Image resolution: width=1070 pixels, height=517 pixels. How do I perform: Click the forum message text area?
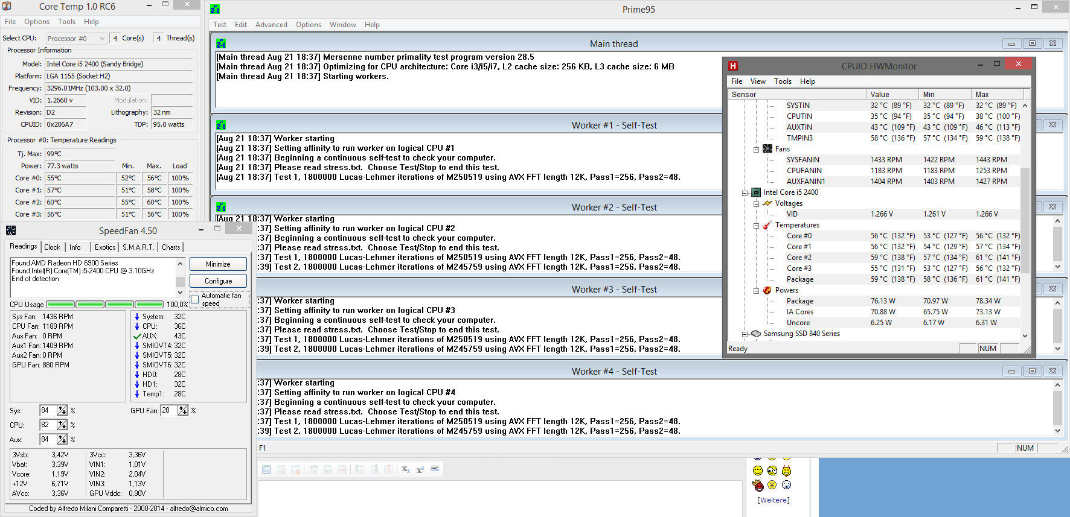point(499,498)
